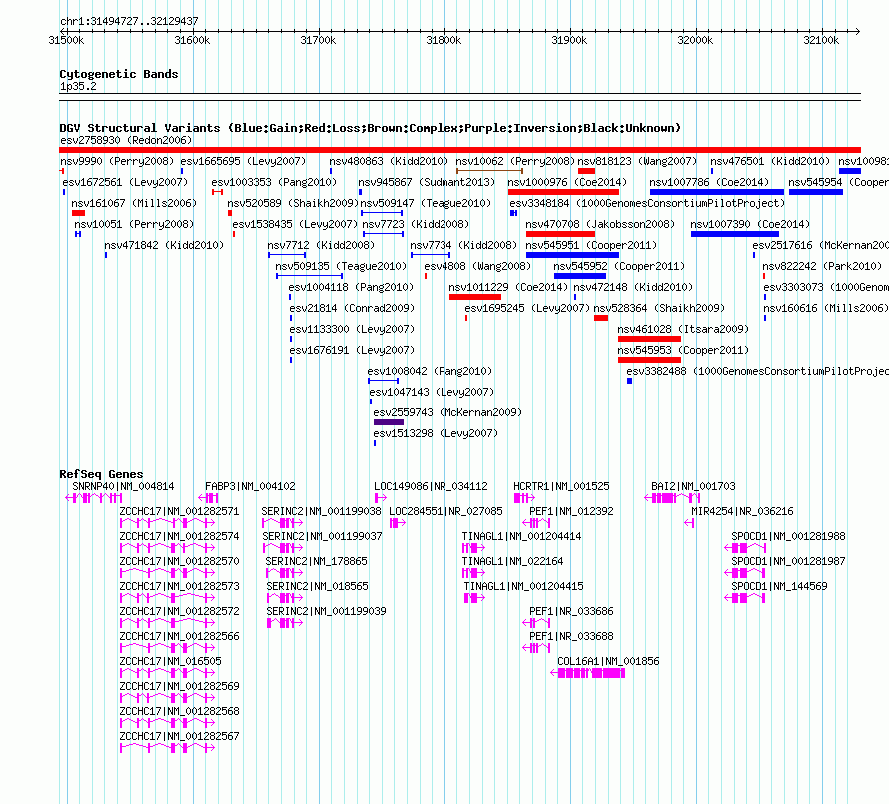Viewport: 889px width, 804px height.
Task: Select the nsv470708 (Jakobsson2008) red bar
Action: (x=560, y=234)
